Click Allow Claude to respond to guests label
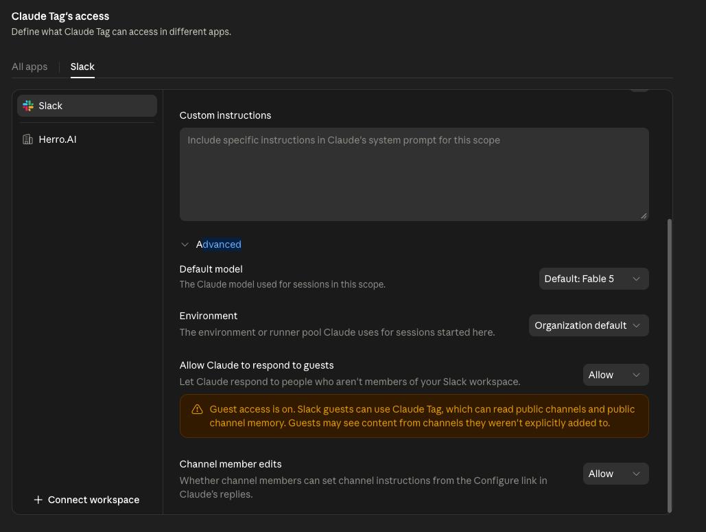 256,365
